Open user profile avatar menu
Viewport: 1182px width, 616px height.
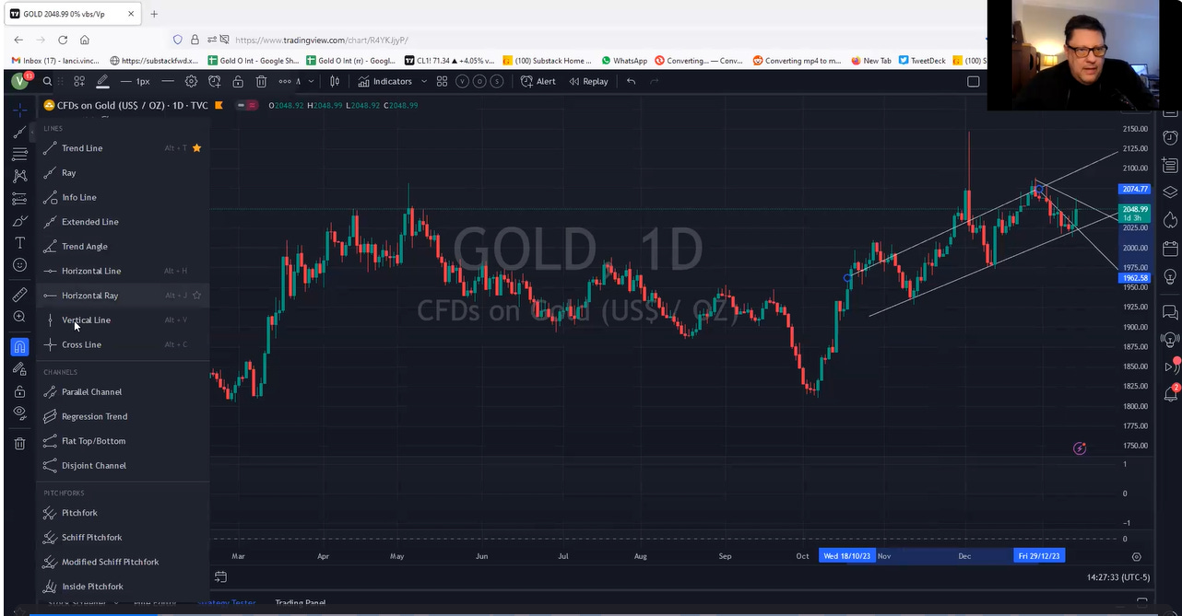click(19, 81)
